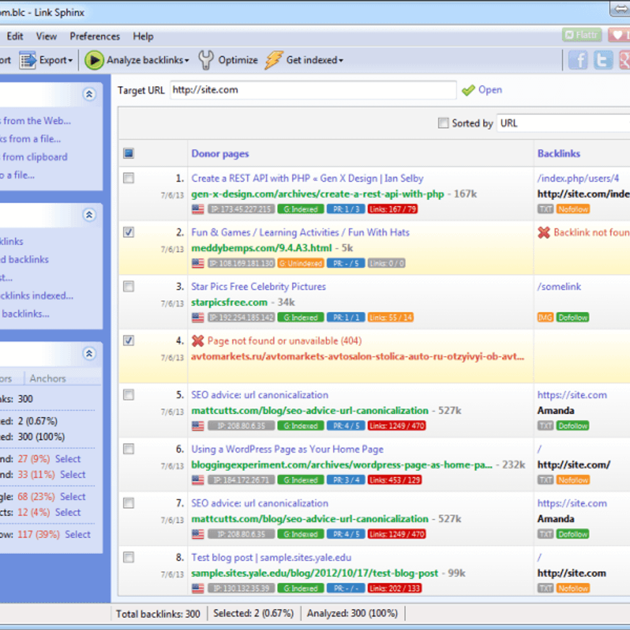Check the select-all checkbox in the header
The height and width of the screenshot is (630, 630).
(128, 153)
